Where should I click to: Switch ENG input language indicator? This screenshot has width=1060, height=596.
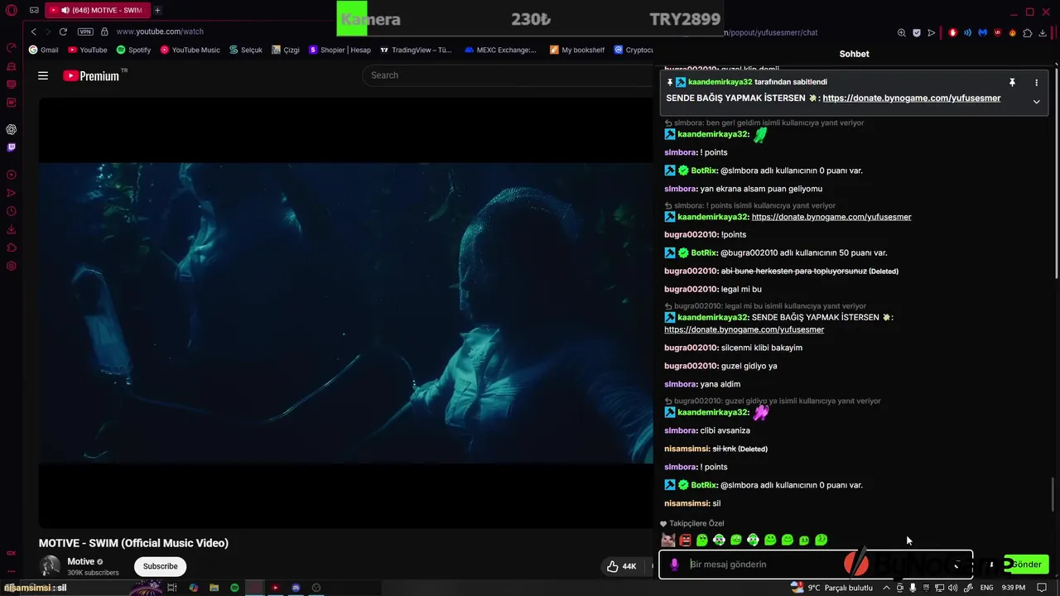coord(986,588)
